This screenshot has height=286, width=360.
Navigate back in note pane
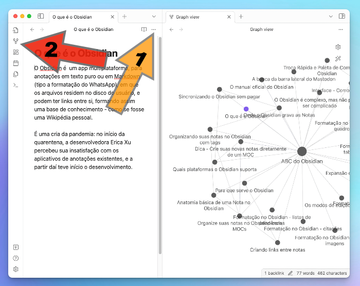pos(32,29)
